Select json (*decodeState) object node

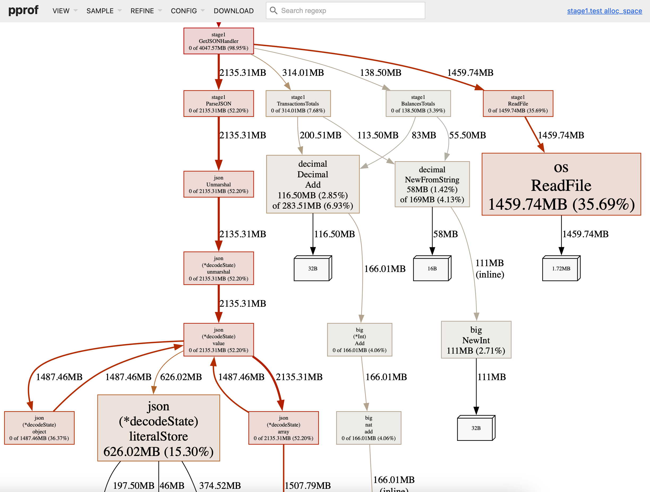point(39,428)
